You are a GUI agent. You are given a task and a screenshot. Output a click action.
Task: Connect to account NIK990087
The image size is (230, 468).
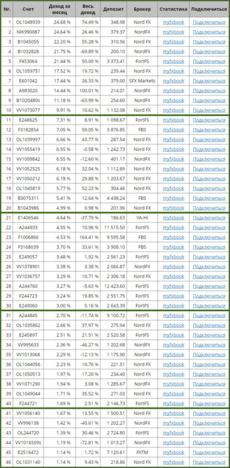pyautogui.click(x=209, y=32)
